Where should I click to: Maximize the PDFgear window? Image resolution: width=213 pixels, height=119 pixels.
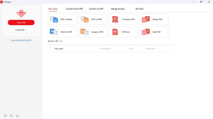(201, 2)
